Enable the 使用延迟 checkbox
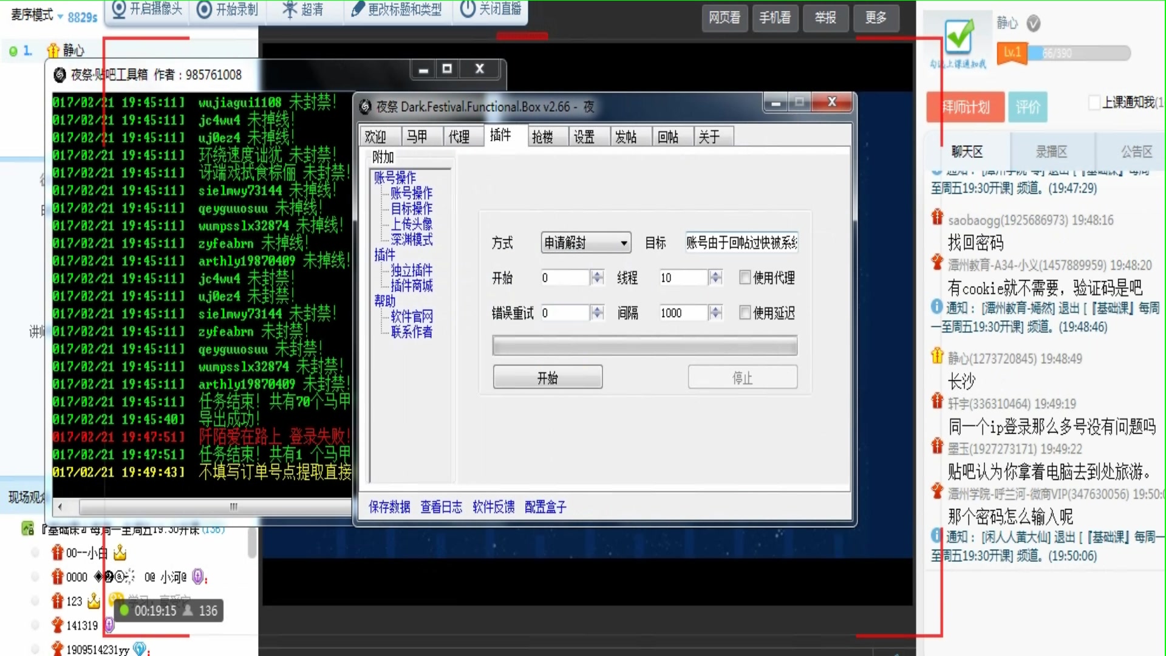This screenshot has height=656, width=1166. pyautogui.click(x=745, y=312)
